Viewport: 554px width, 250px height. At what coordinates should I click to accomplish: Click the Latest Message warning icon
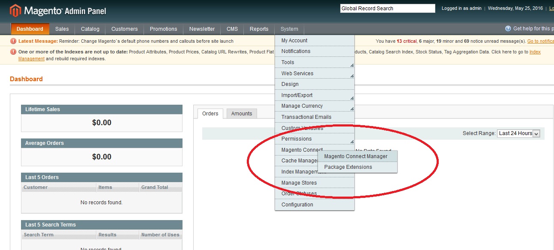[x=14, y=41]
